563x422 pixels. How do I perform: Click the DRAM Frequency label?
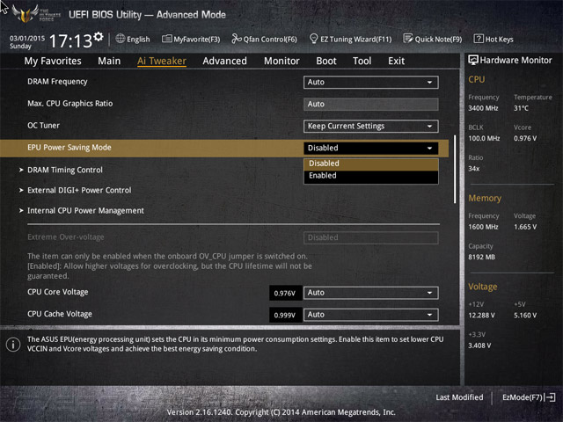(57, 82)
